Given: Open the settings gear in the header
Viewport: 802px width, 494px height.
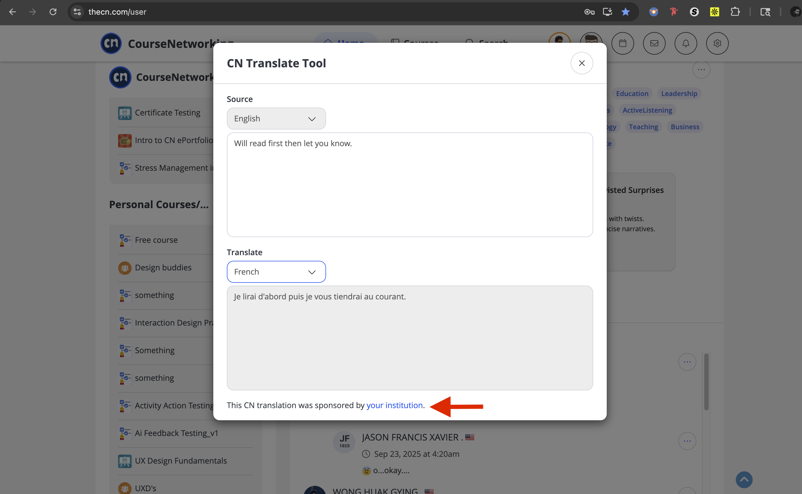Looking at the screenshot, I should click(717, 43).
